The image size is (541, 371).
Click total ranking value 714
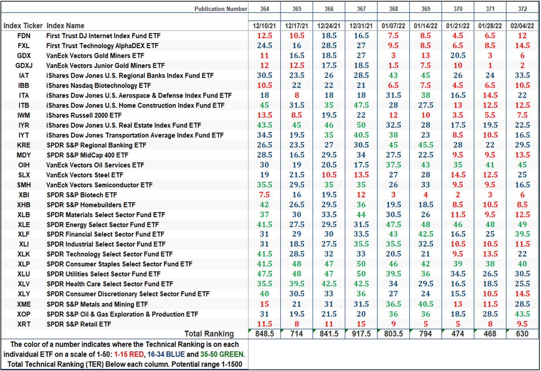coord(296,334)
